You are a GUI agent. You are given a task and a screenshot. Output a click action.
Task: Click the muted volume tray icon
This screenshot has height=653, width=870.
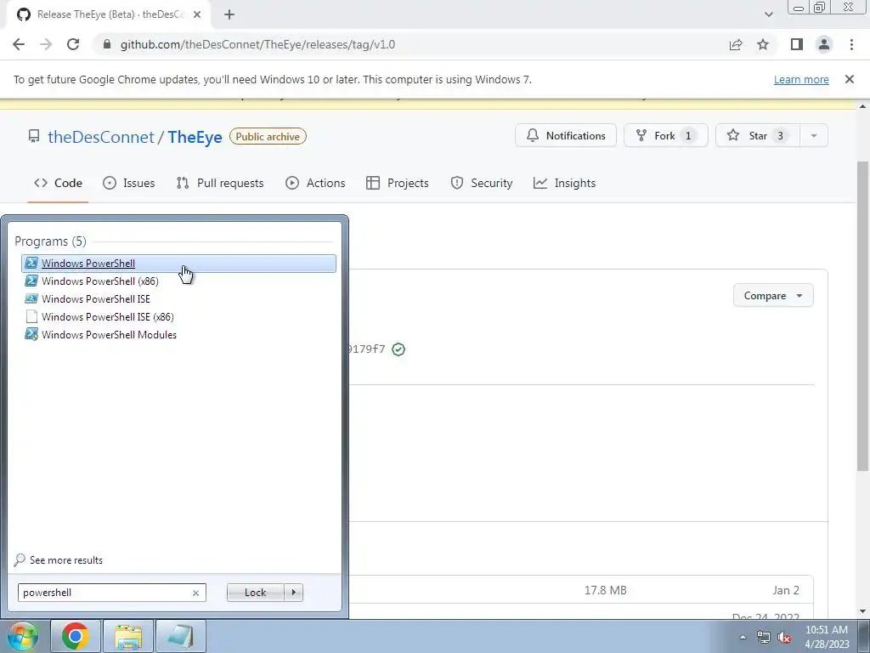click(784, 638)
